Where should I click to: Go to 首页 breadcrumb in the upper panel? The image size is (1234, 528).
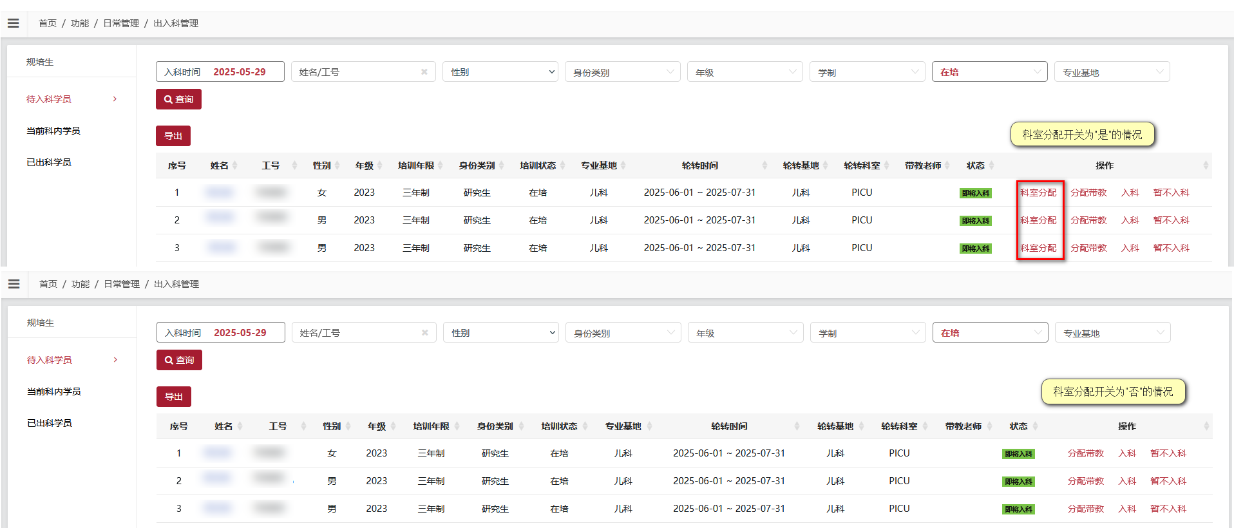pyautogui.click(x=48, y=23)
